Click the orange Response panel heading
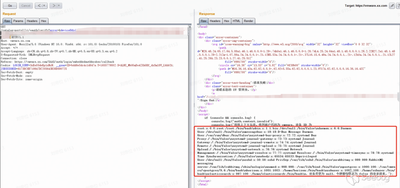 (x=207, y=14)
